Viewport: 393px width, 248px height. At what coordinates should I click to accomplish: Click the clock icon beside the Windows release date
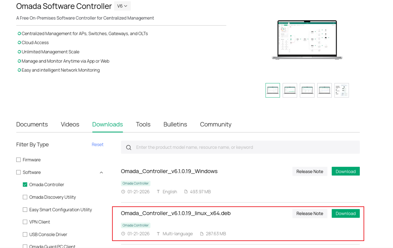(123, 192)
